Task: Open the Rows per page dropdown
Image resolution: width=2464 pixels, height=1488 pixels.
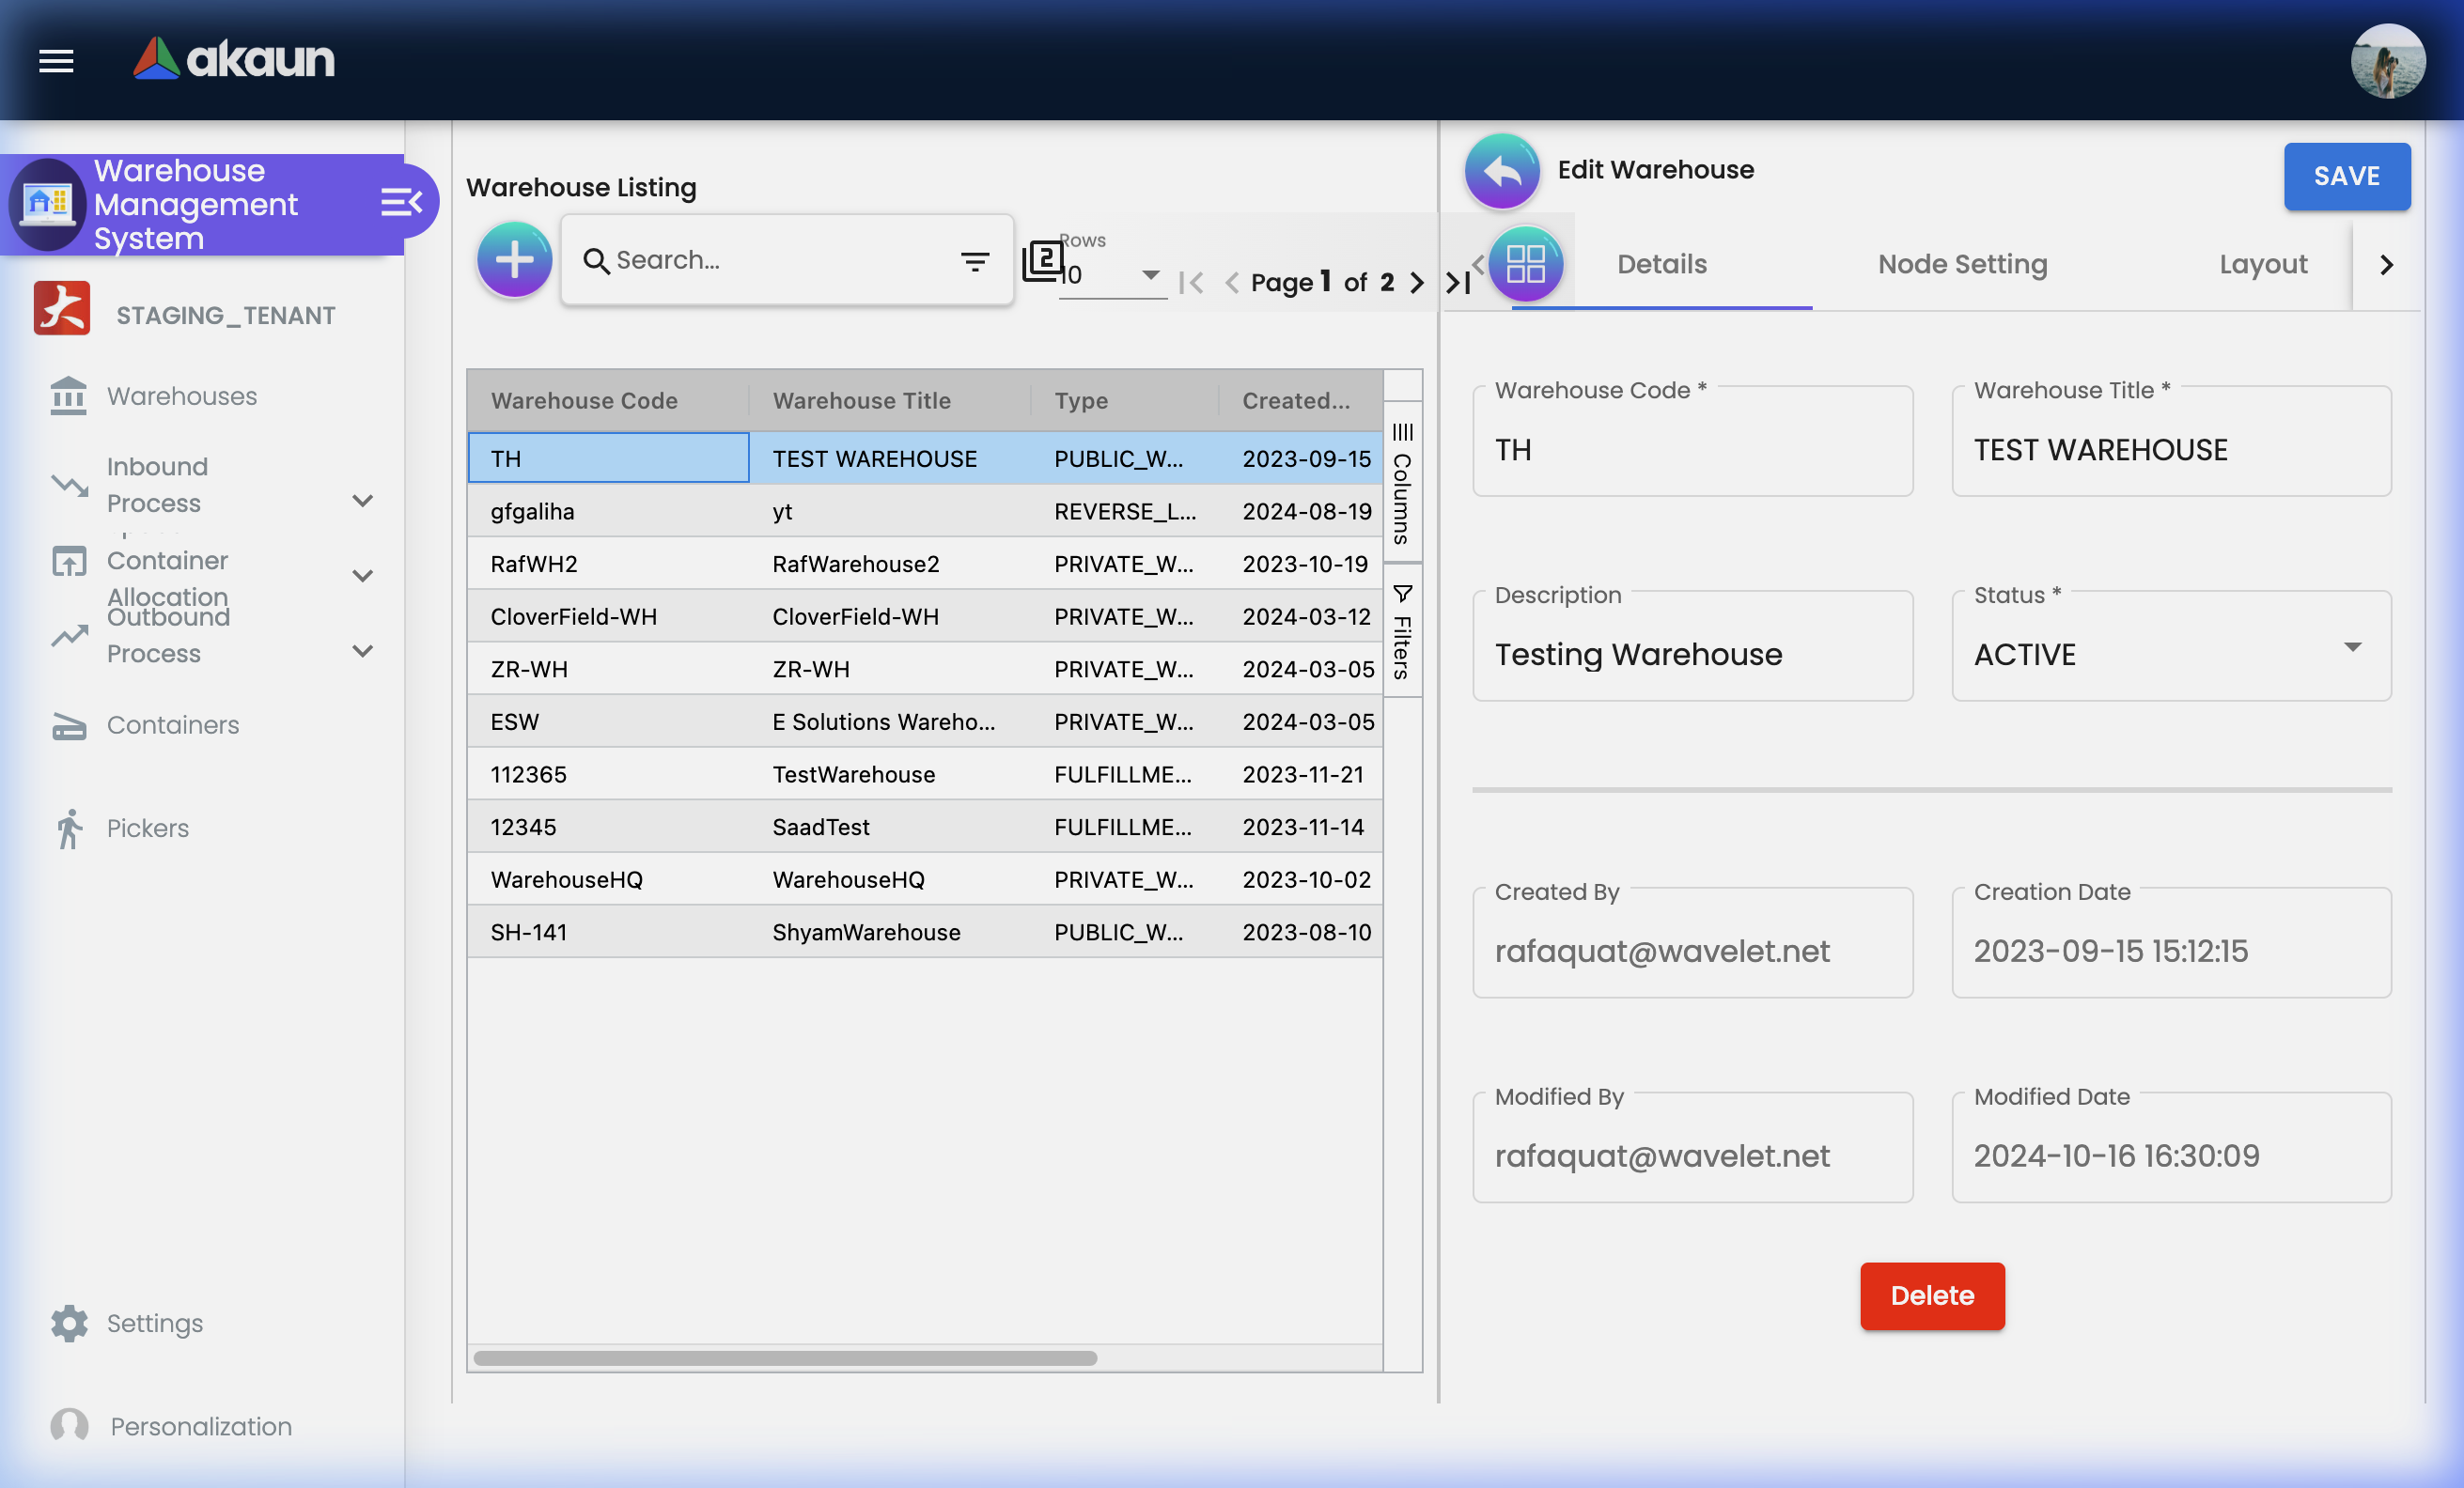Action: point(1150,275)
